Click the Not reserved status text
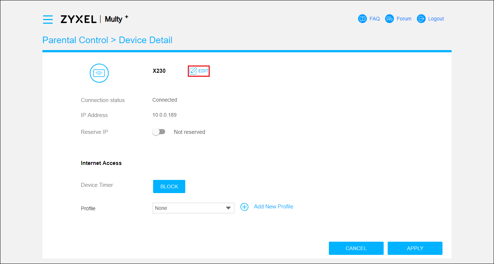The width and height of the screenshot is (494, 264). (190, 132)
